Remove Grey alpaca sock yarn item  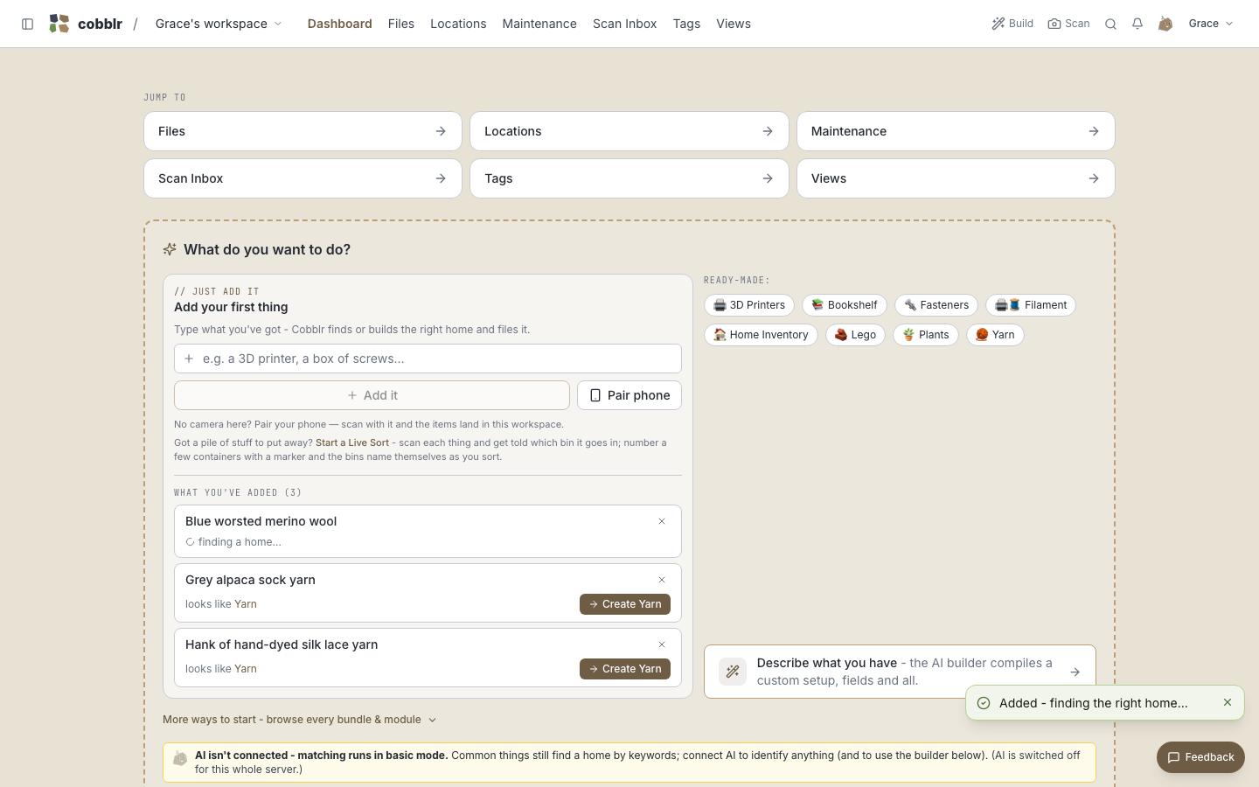pyautogui.click(x=662, y=580)
